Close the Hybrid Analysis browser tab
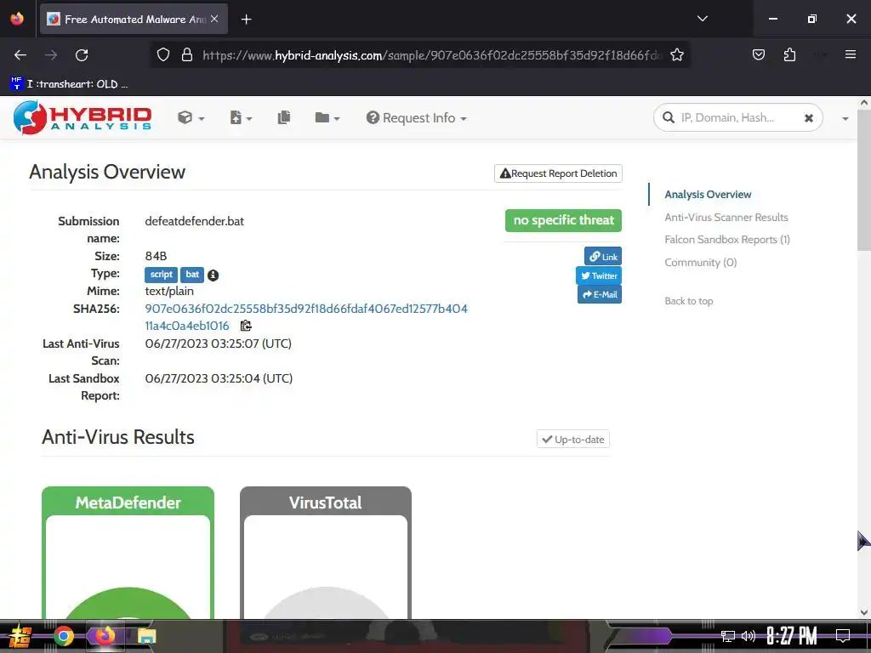Viewport: 871px width, 653px height. click(x=214, y=19)
